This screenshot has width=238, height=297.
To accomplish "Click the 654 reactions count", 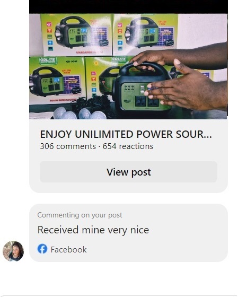I will [128, 146].
